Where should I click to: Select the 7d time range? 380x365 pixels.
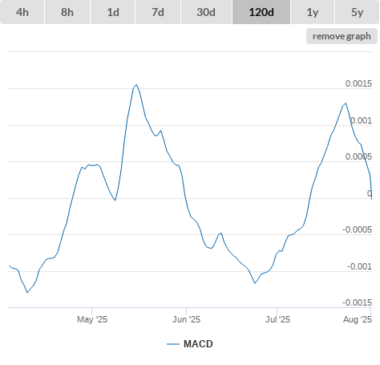click(x=158, y=12)
